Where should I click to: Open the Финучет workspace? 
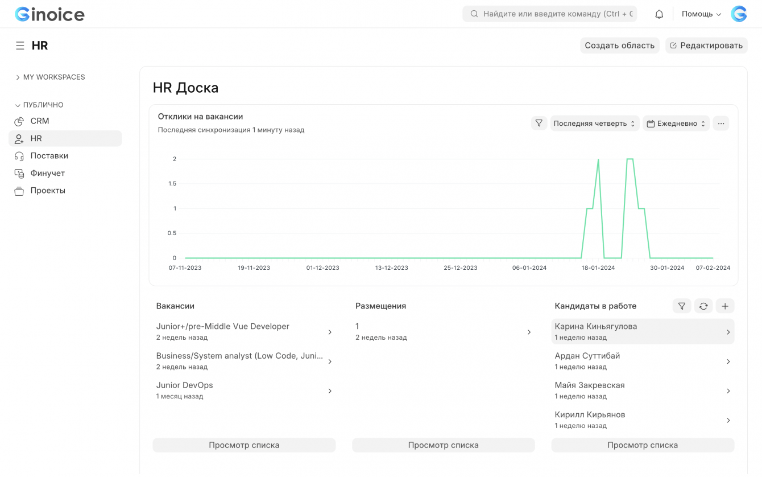[x=47, y=173]
